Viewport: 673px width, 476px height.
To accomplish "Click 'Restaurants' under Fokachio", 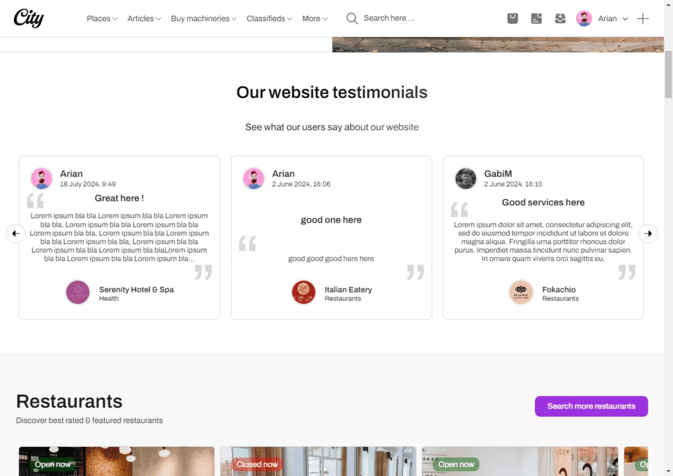I will 560,298.
